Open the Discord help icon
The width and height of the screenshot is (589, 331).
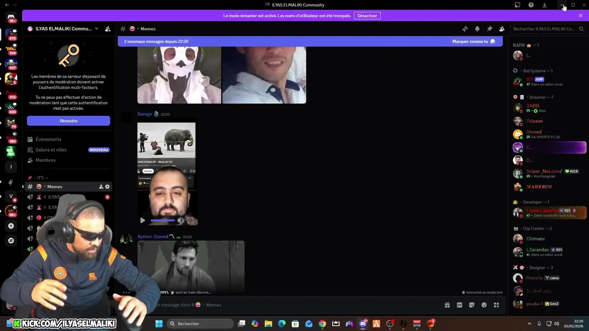(531, 5)
